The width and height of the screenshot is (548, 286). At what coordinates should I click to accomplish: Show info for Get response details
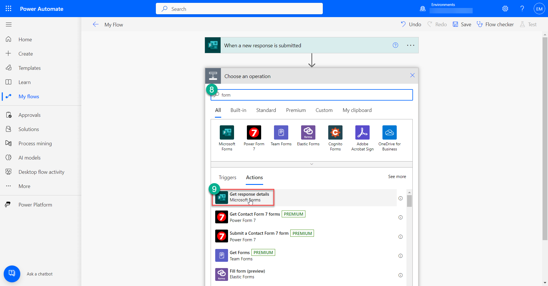pos(400,198)
